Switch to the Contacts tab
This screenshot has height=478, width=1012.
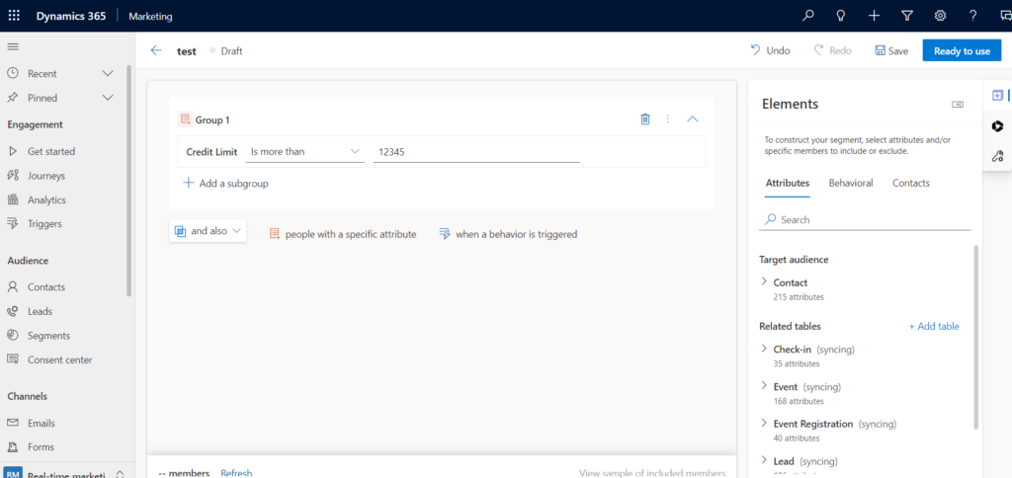click(910, 184)
